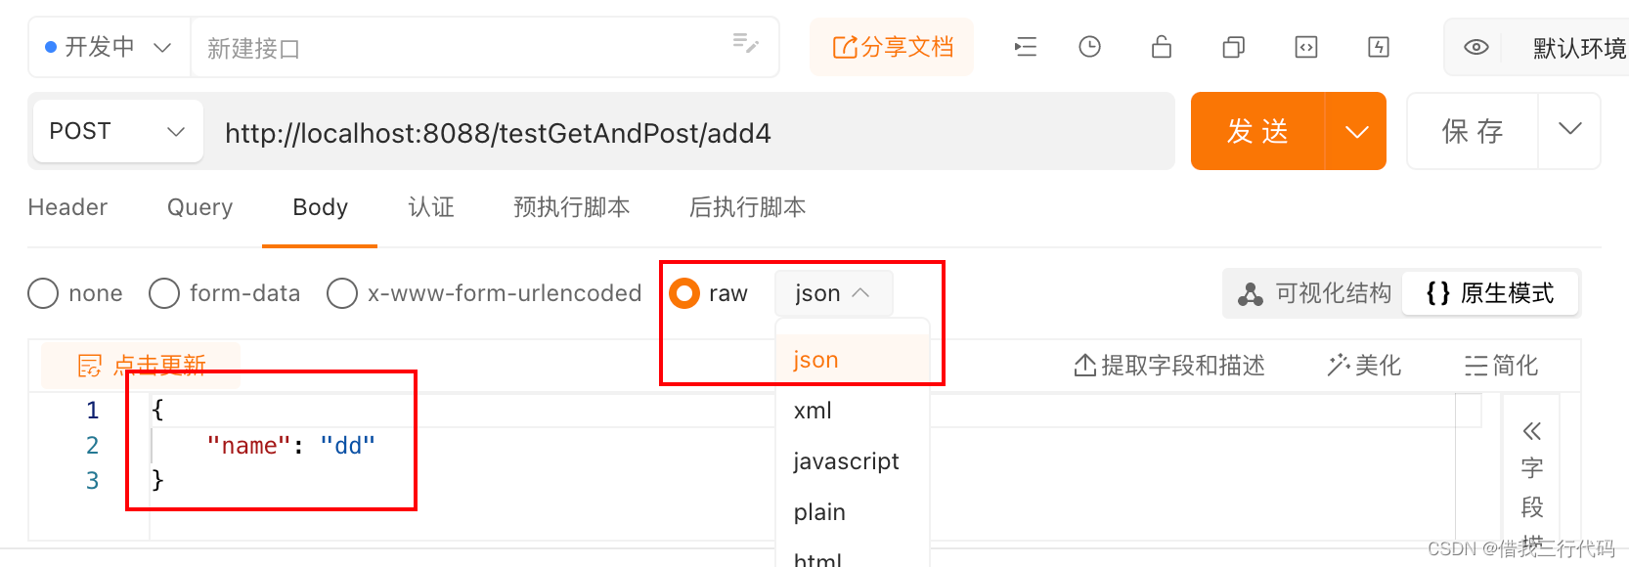This screenshot has height=567, width=1629.
Task: Click the outline list icon near 分享文档
Action: pos(1025,46)
